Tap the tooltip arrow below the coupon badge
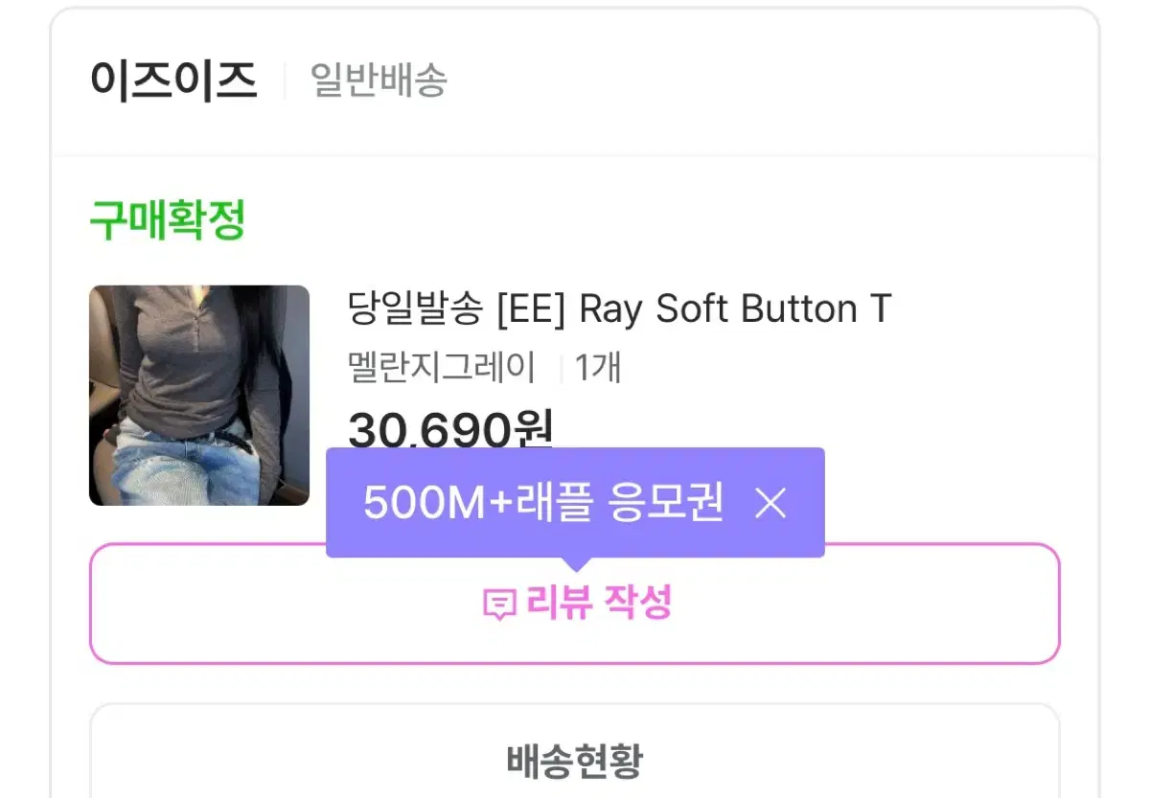The width and height of the screenshot is (1150, 798). coord(576,560)
